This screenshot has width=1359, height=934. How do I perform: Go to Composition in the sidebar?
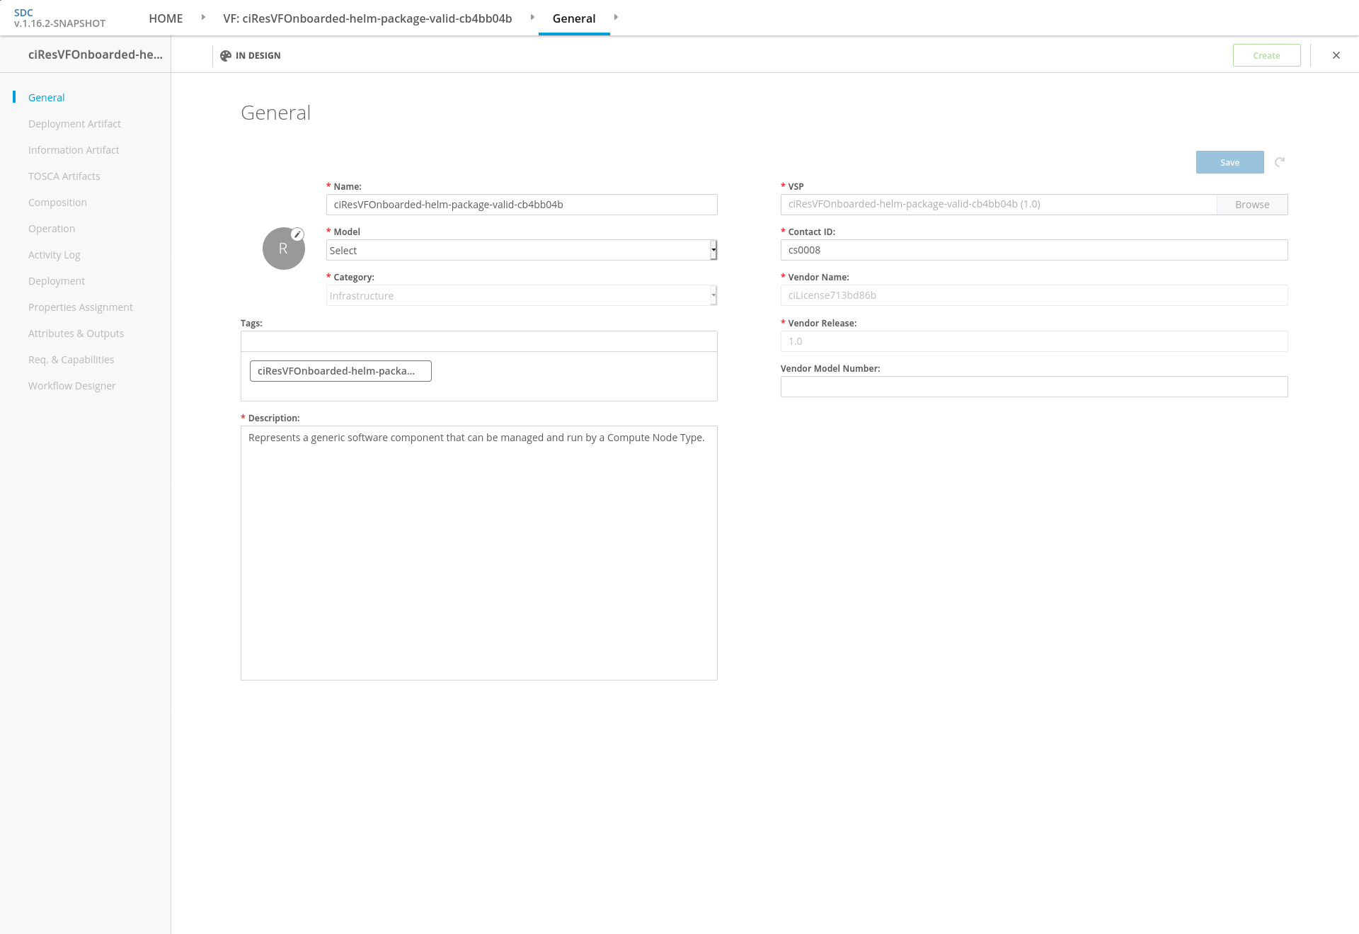tap(57, 203)
